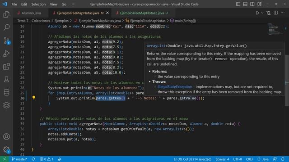The image size is (289, 162).
Task: Toggle the bottom panel layout
Action: 245,4
